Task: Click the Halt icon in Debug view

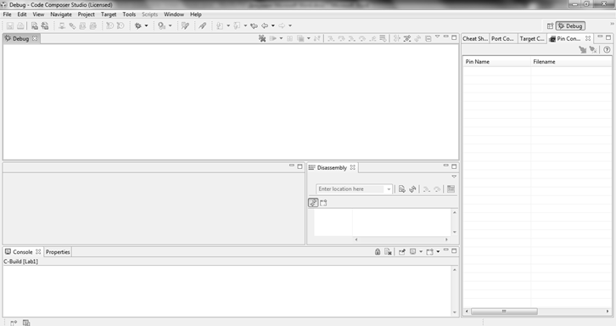Action: tap(289, 38)
